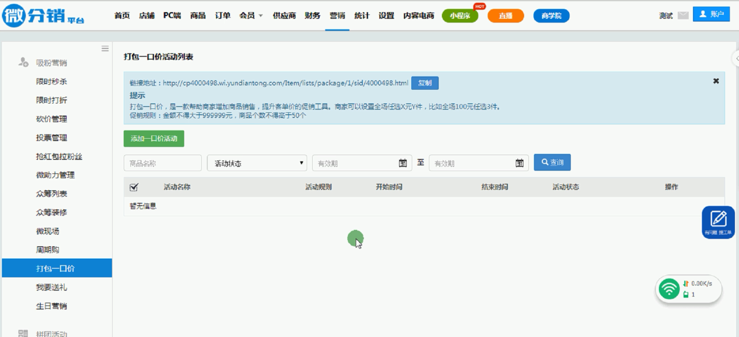Click the first date field calendar icon
Viewport: 739px width, 337px height.
pos(403,163)
